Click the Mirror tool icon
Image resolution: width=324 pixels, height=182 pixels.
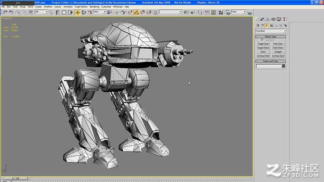(186, 13)
